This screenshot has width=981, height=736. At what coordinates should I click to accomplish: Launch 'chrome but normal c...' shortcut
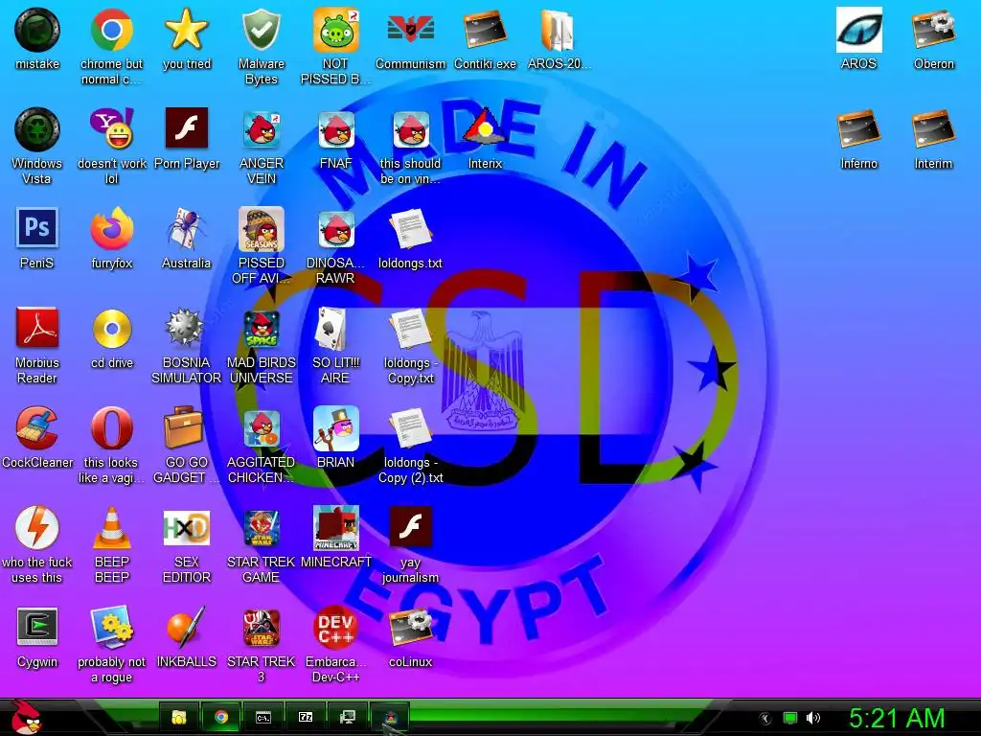tap(111, 30)
